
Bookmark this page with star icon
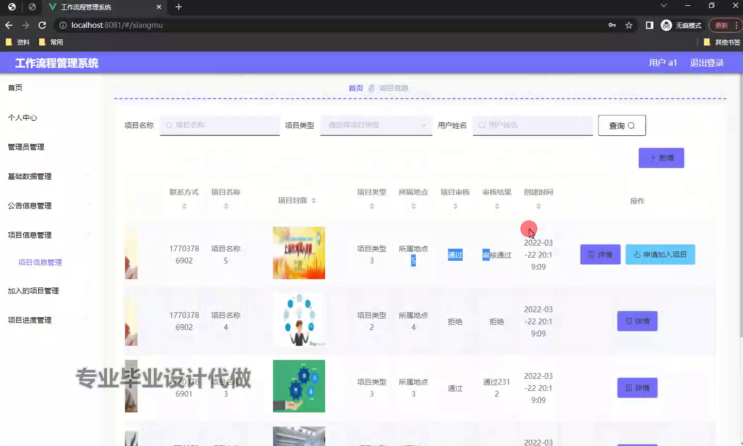[628, 25]
